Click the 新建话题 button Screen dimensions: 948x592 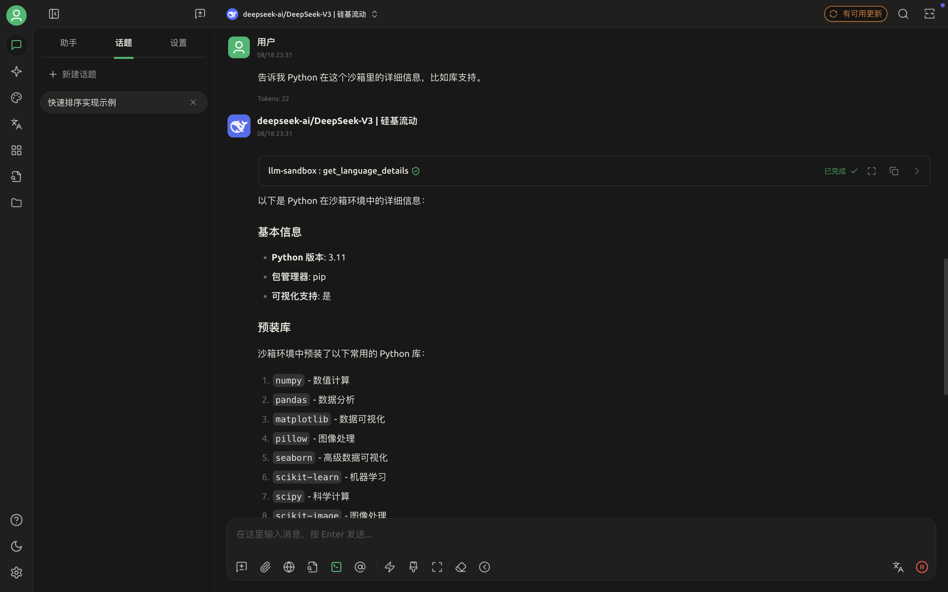[x=73, y=74]
